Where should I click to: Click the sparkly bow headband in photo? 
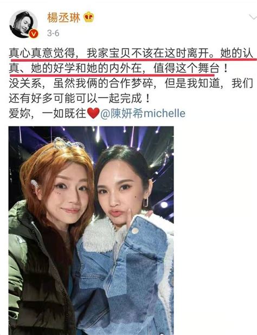pyautogui.click(x=68, y=143)
